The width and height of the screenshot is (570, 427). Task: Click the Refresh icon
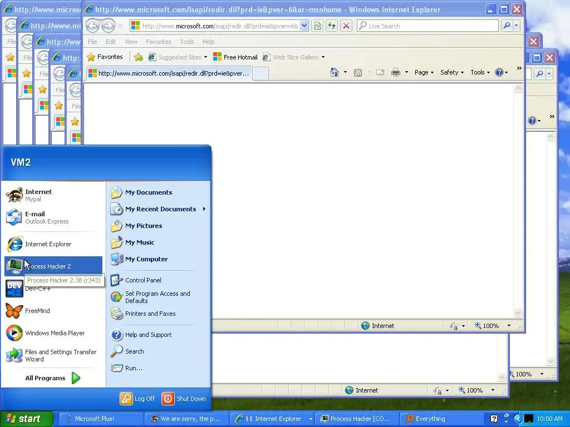point(332,26)
